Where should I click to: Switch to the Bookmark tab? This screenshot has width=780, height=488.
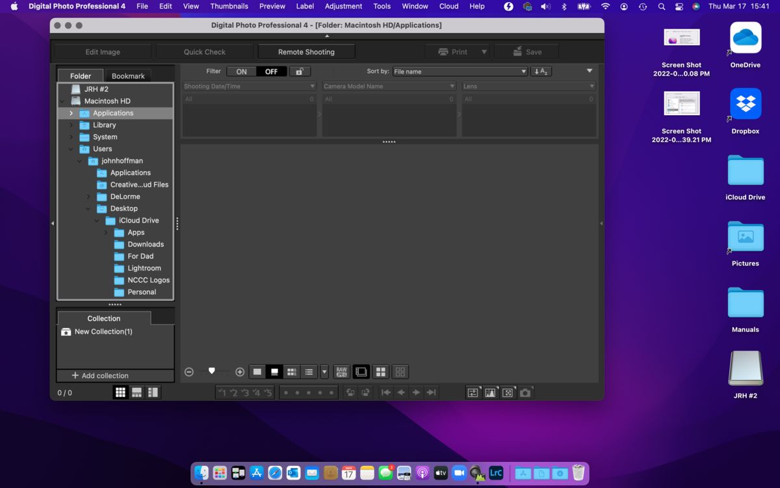click(x=128, y=76)
